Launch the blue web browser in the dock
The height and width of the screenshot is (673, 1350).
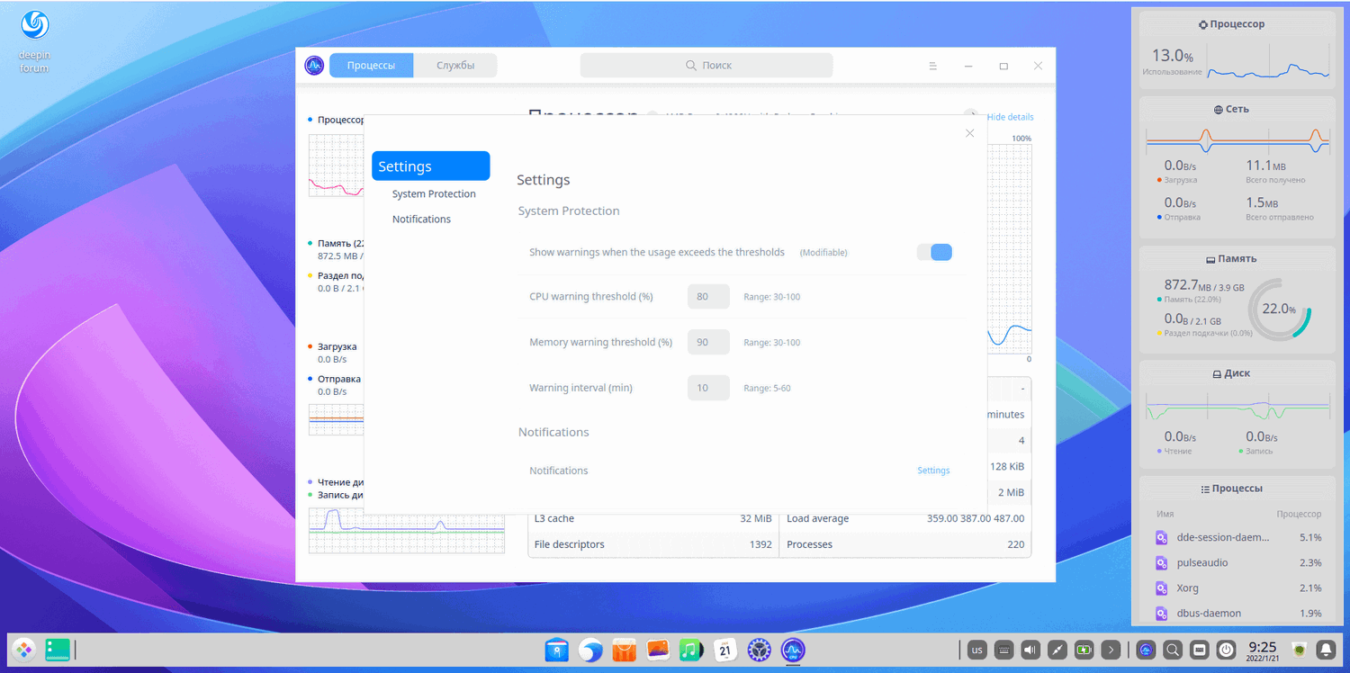pos(590,649)
